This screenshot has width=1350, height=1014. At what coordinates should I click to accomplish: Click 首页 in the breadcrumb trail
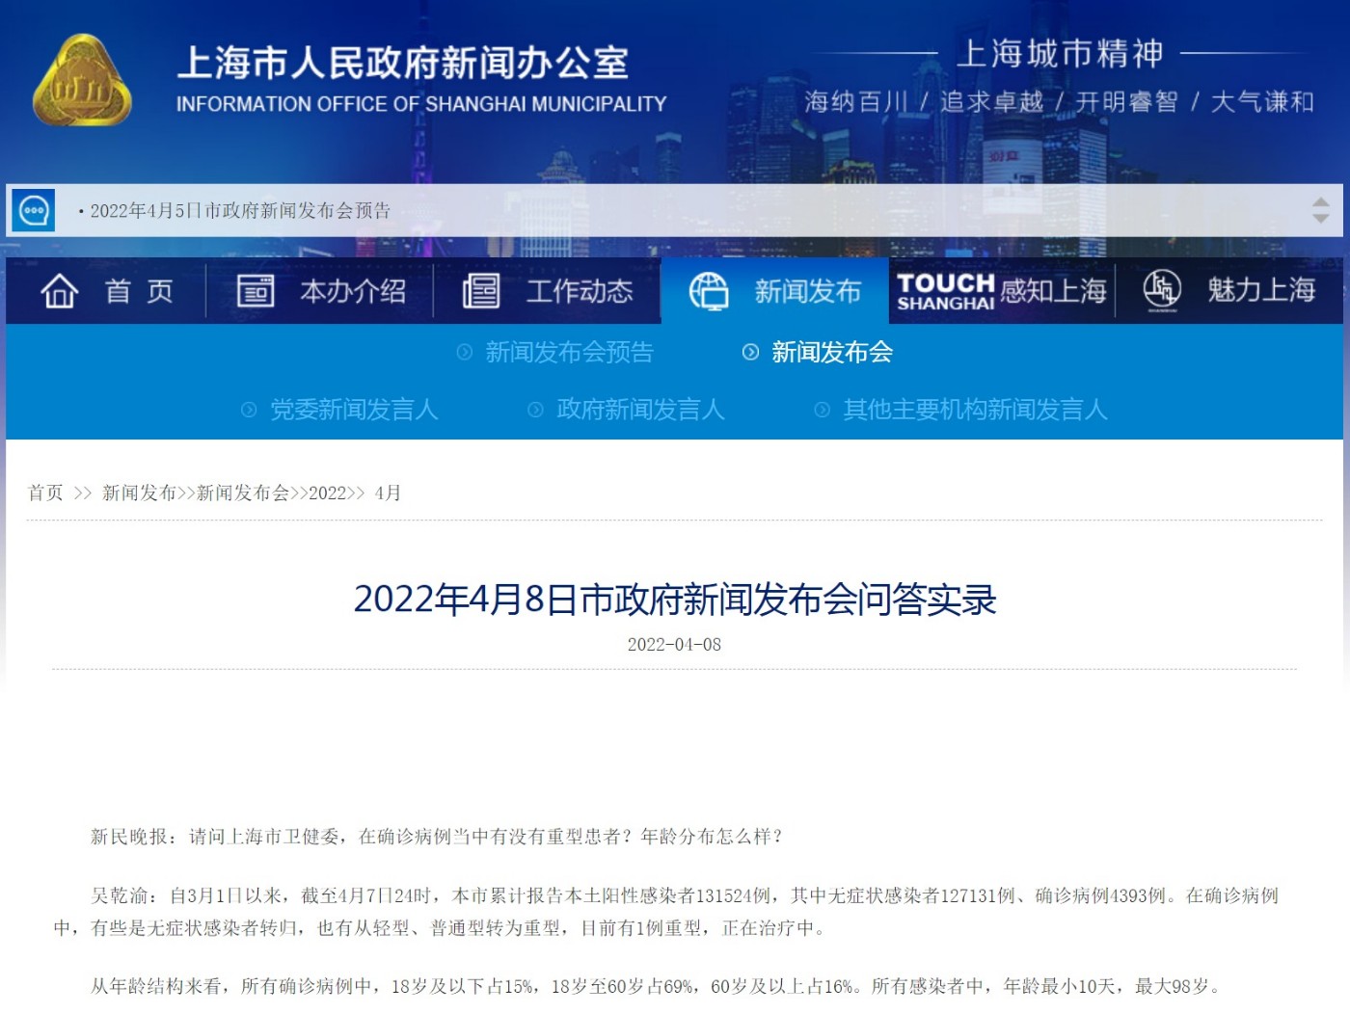point(44,493)
